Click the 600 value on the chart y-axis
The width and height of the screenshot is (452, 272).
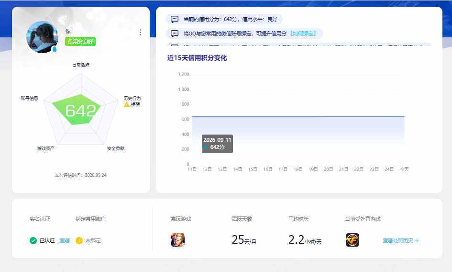(x=186, y=119)
